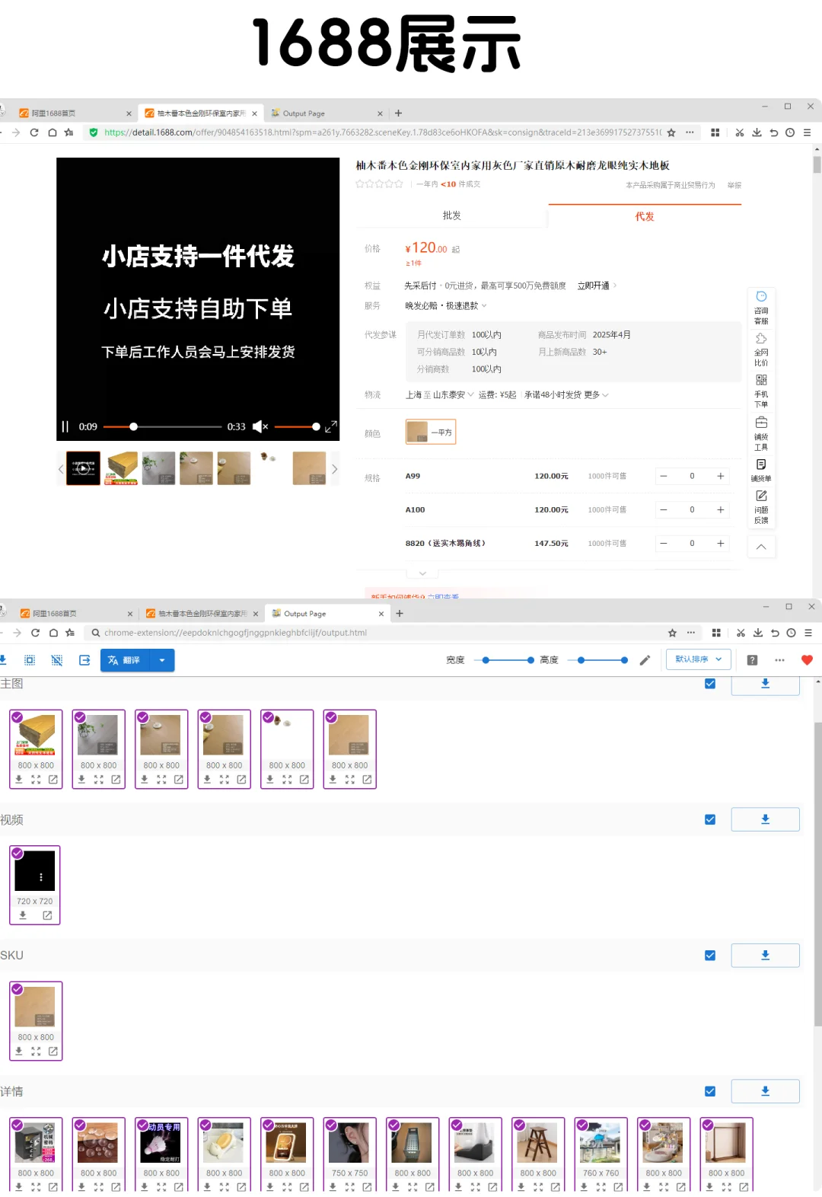
Task: Open 铺货单 list sidebar icon
Action: [761, 471]
